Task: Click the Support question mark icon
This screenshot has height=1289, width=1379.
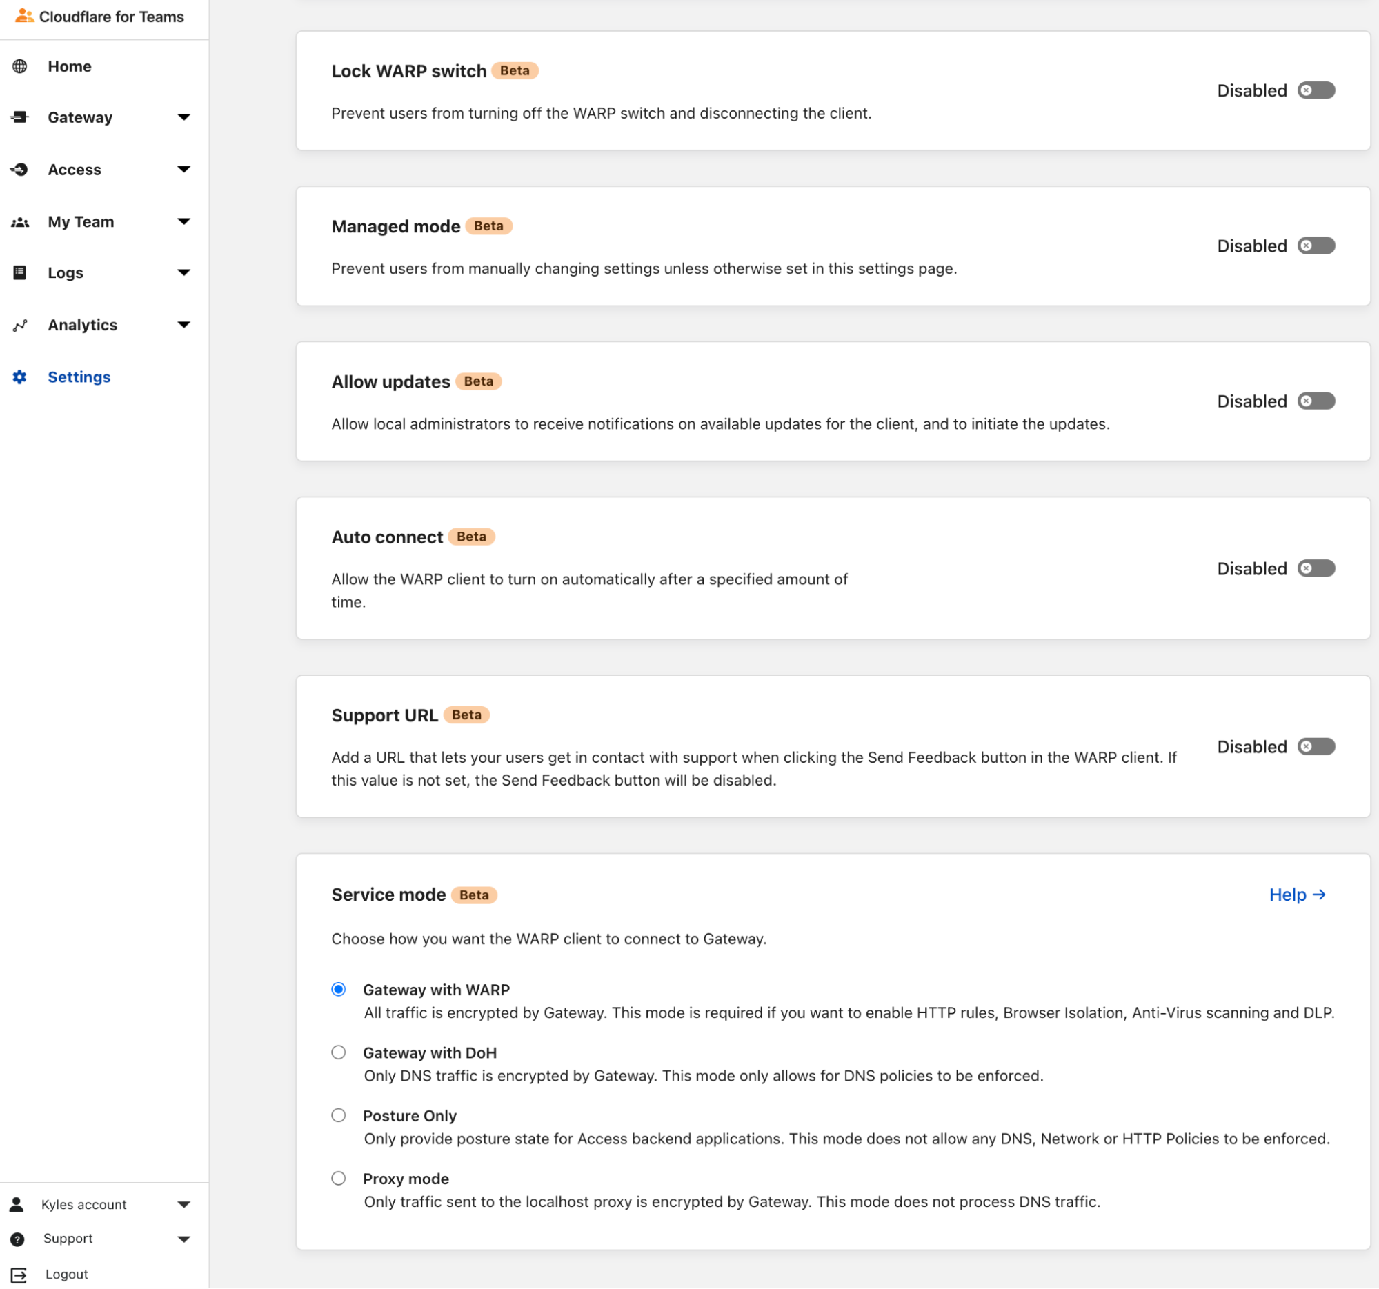Action: coord(17,1239)
